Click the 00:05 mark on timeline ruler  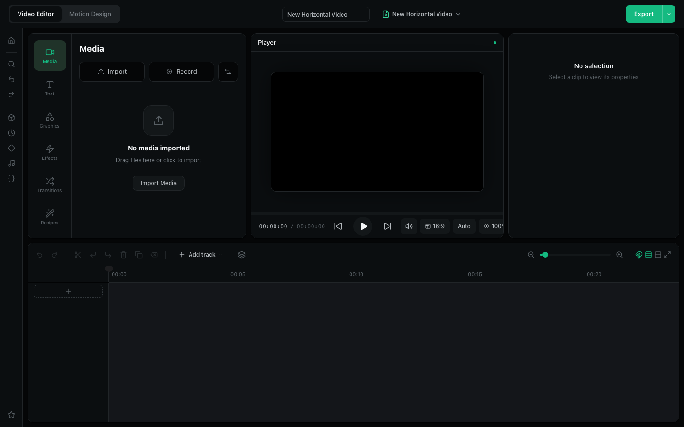coord(238,274)
